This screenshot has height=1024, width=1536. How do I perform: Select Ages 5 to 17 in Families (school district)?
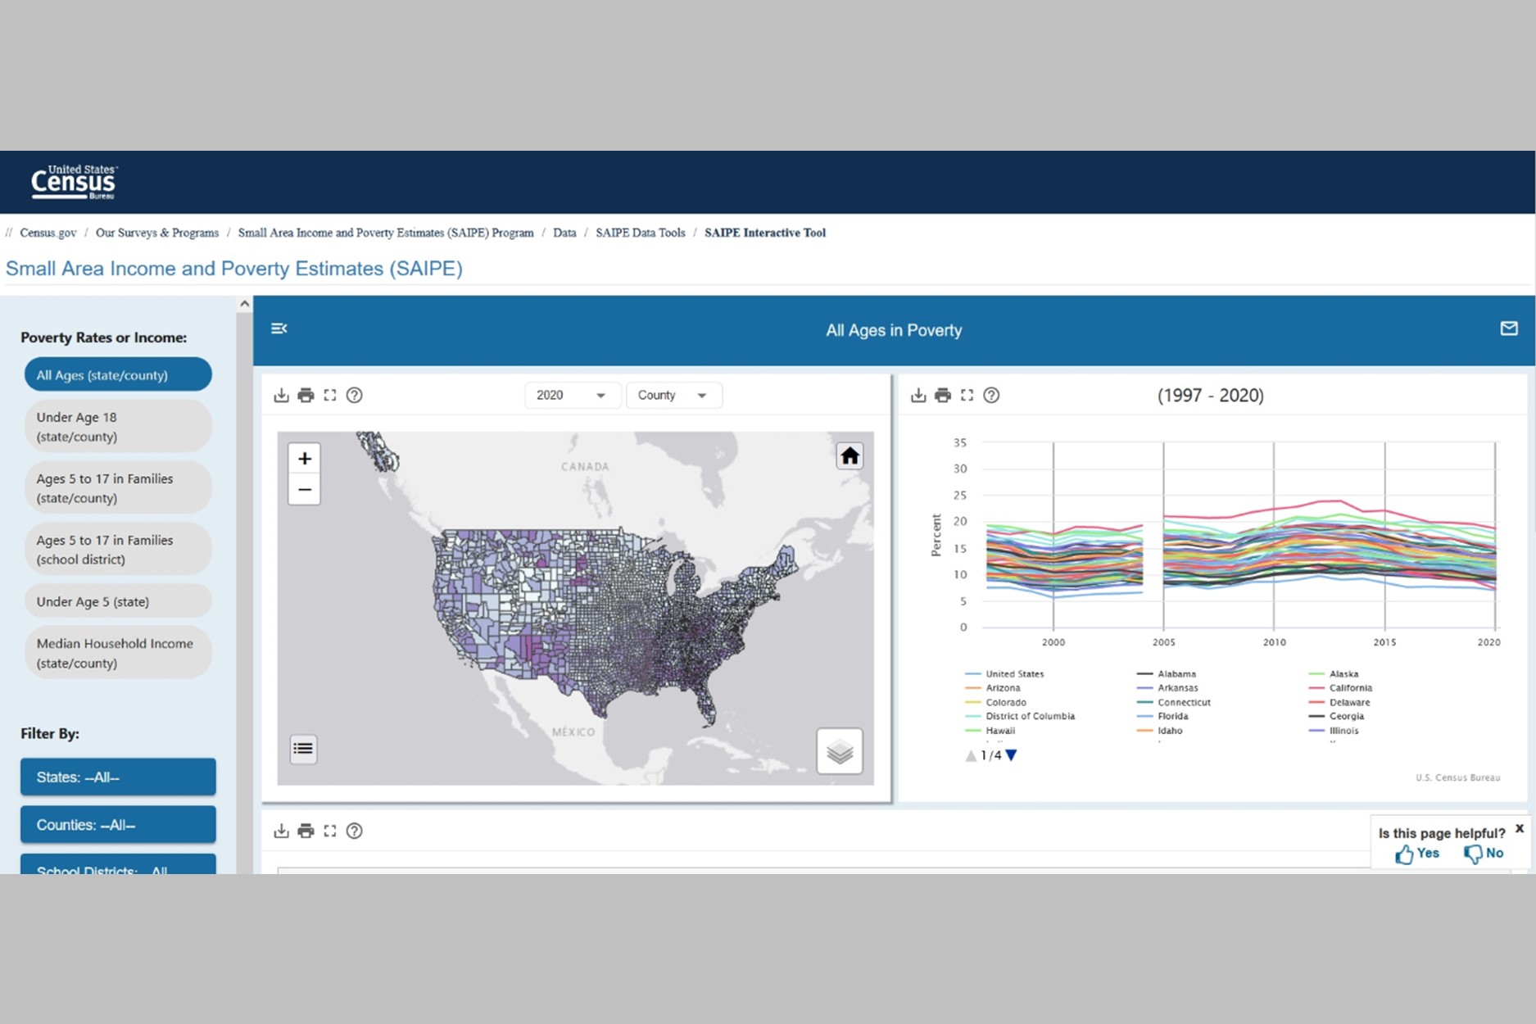(118, 550)
